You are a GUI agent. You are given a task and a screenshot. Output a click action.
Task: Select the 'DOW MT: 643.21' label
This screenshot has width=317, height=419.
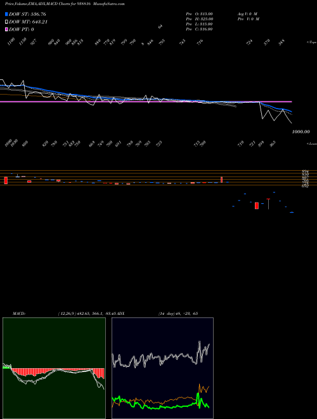[x=28, y=22]
